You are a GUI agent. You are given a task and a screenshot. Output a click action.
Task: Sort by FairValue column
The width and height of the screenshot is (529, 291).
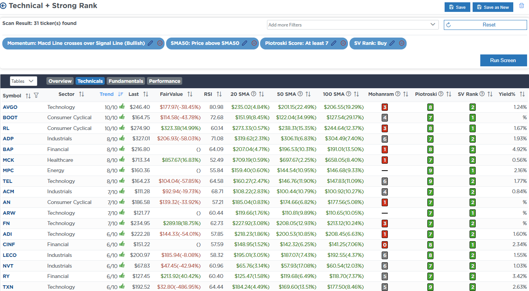point(190,94)
